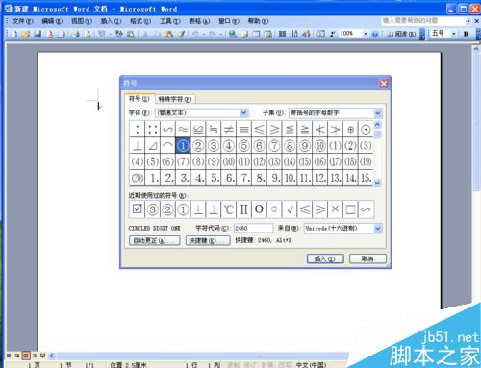Click the Insert Hyperlink globe icon

click(233, 34)
